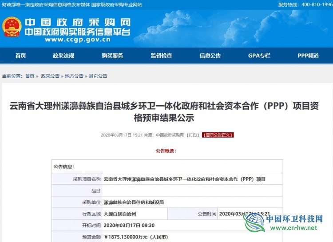This screenshot has height=242, width=333.
Task: Click the 采购单位 row label
Action: pyautogui.click(x=91, y=202)
